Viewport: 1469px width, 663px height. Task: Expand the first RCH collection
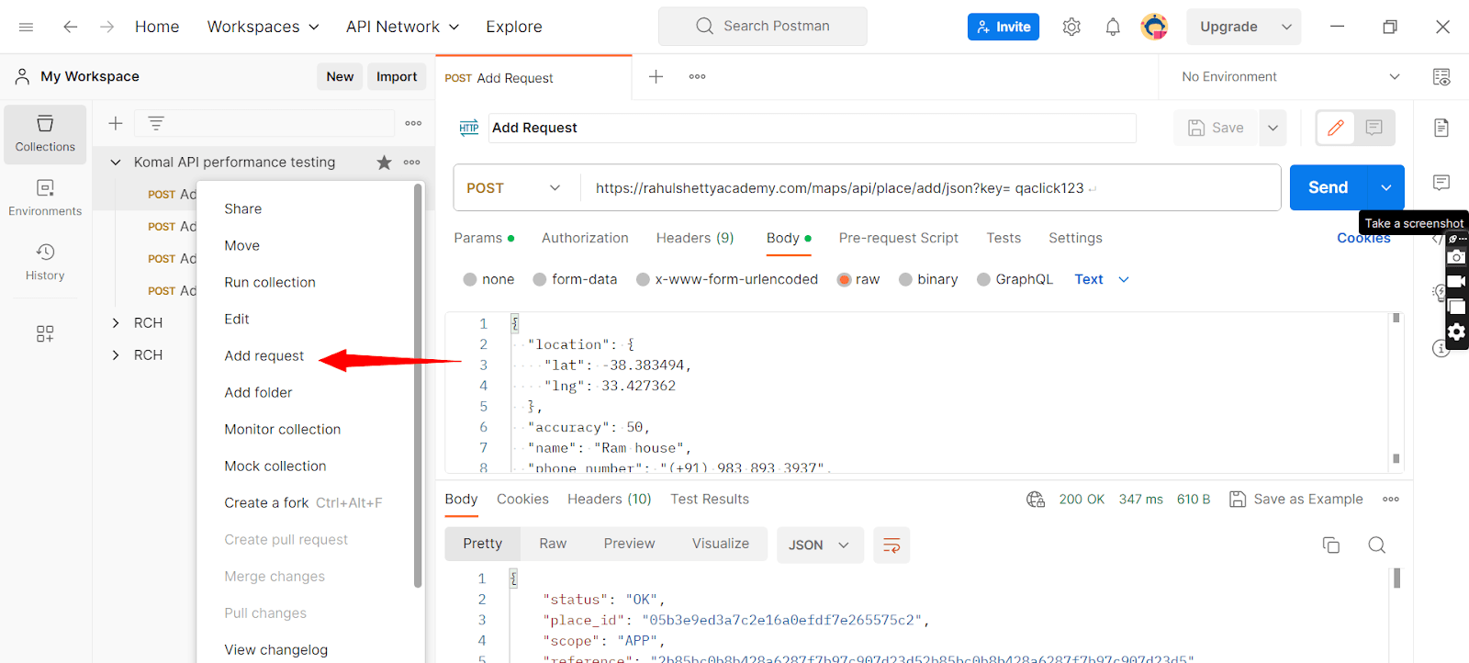pos(116,323)
